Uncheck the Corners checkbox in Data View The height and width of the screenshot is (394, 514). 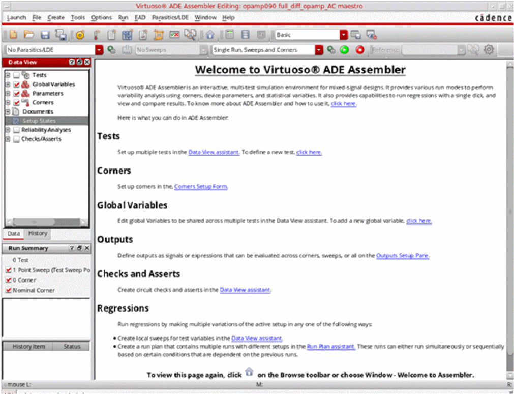click(x=16, y=103)
